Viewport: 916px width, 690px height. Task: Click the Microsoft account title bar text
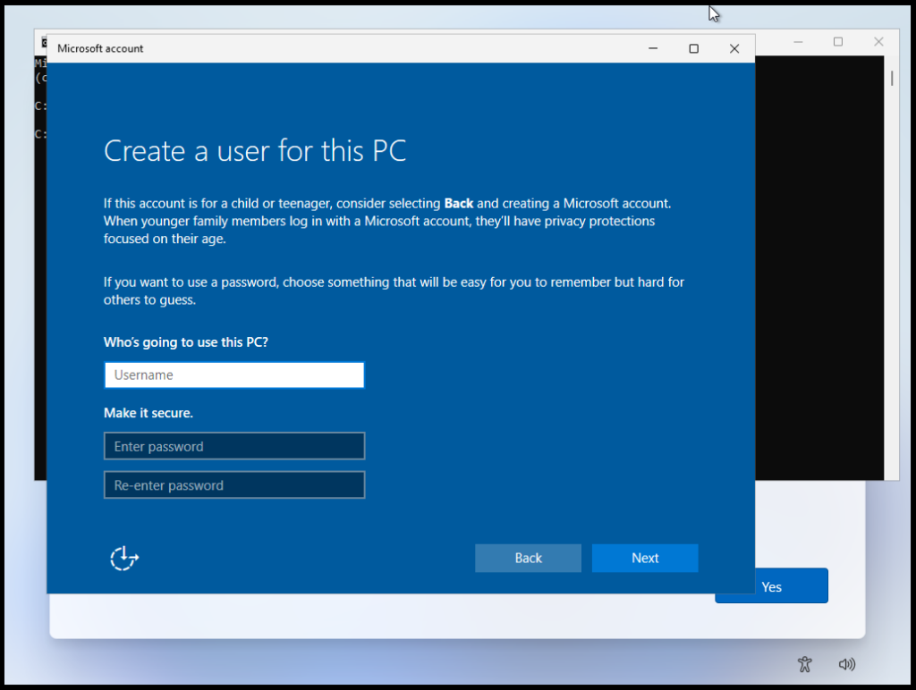coord(100,48)
